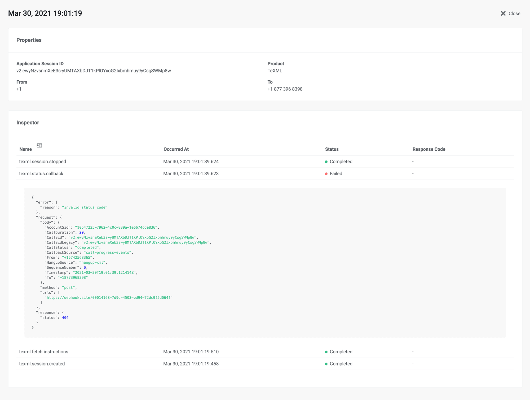Click the Occurred At column header
530x400 pixels.
coord(176,149)
